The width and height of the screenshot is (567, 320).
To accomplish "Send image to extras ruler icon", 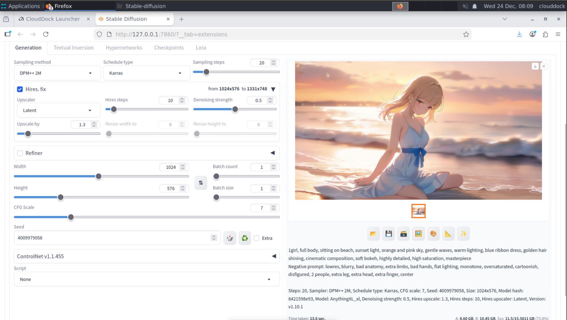I will point(448,234).
